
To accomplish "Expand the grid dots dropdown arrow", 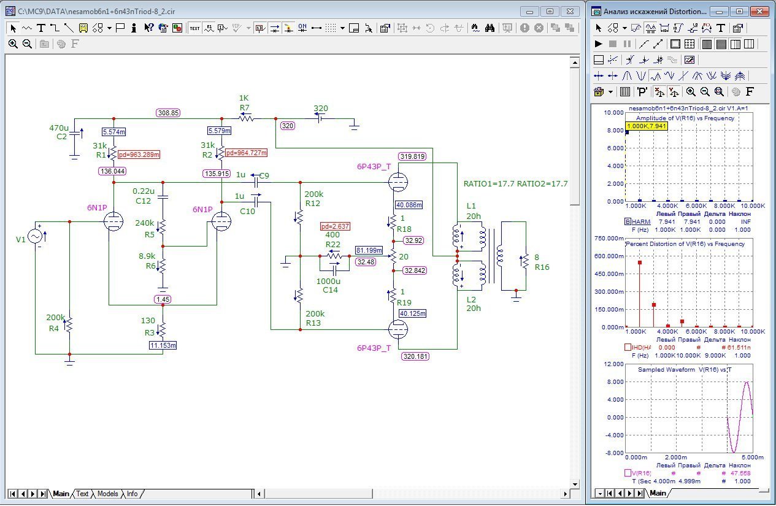I will click(342, 28).
